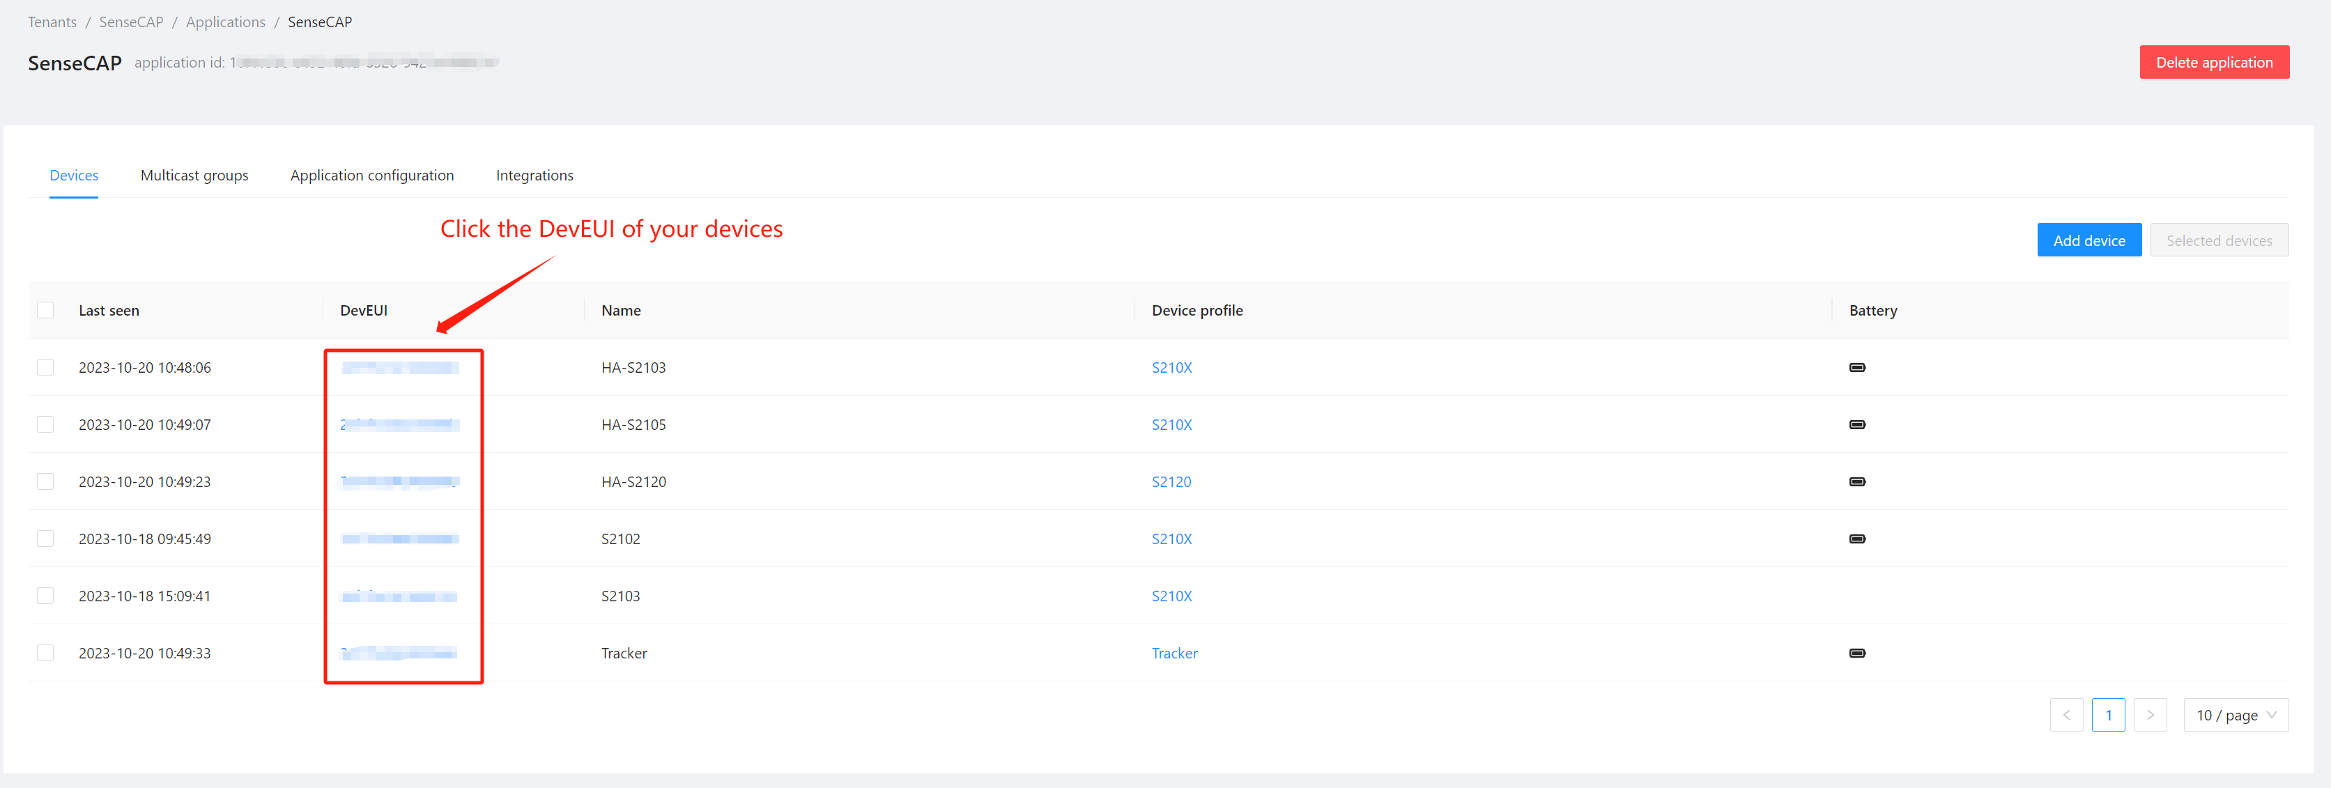Open the Application configuration tab
Image resolution: width=2331 pixels, height=788 pixels.
372,176
